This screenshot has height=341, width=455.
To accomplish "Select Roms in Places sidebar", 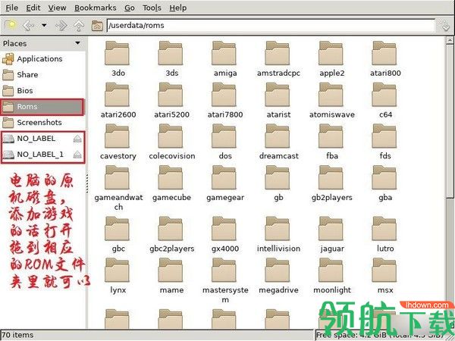I will pos(43,107).
